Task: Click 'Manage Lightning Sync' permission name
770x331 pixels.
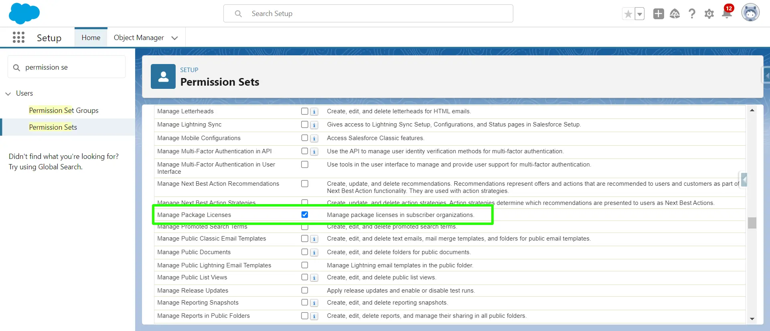Action: pos(189,124)
